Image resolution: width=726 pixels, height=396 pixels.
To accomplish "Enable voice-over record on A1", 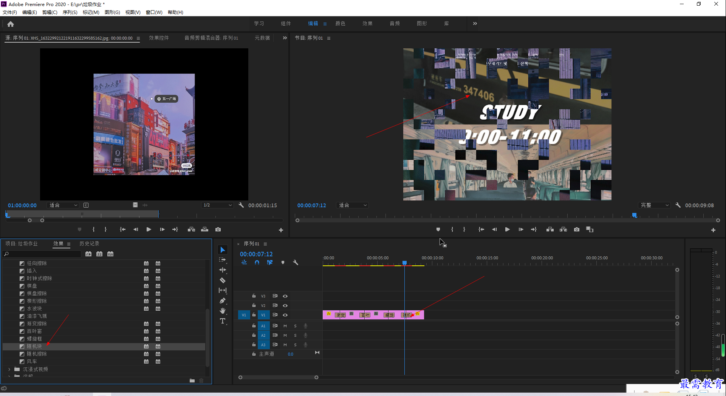I will [305, 326].
